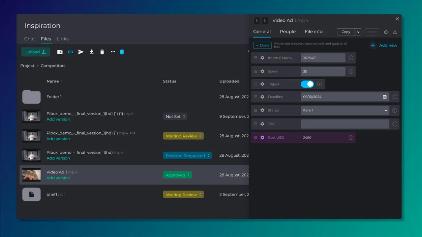Click the Done checkbox label
Screen dimensions: 422x237
[x=262, y=45]
